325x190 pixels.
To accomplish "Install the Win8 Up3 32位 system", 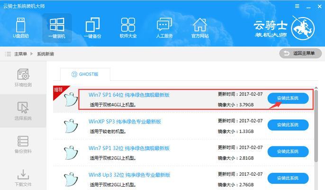I will tap(288, 178).
